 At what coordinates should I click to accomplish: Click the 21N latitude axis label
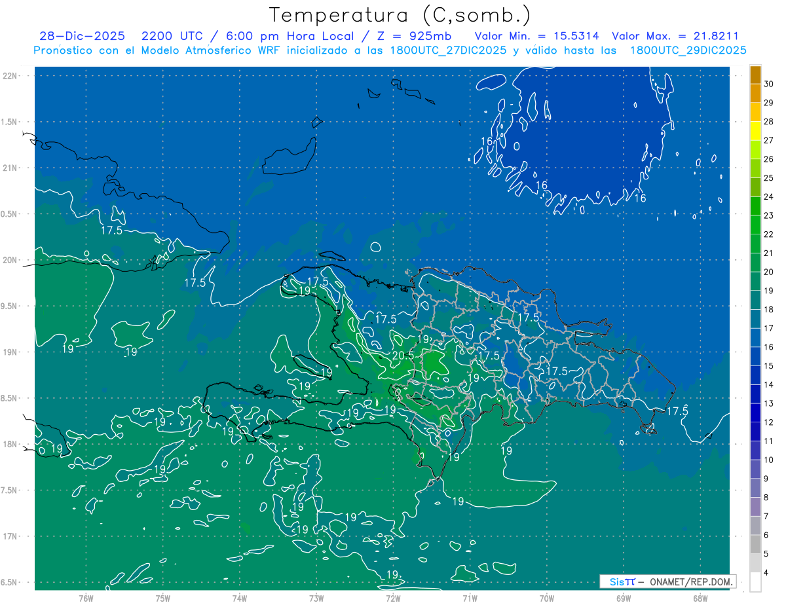[10, 168]
